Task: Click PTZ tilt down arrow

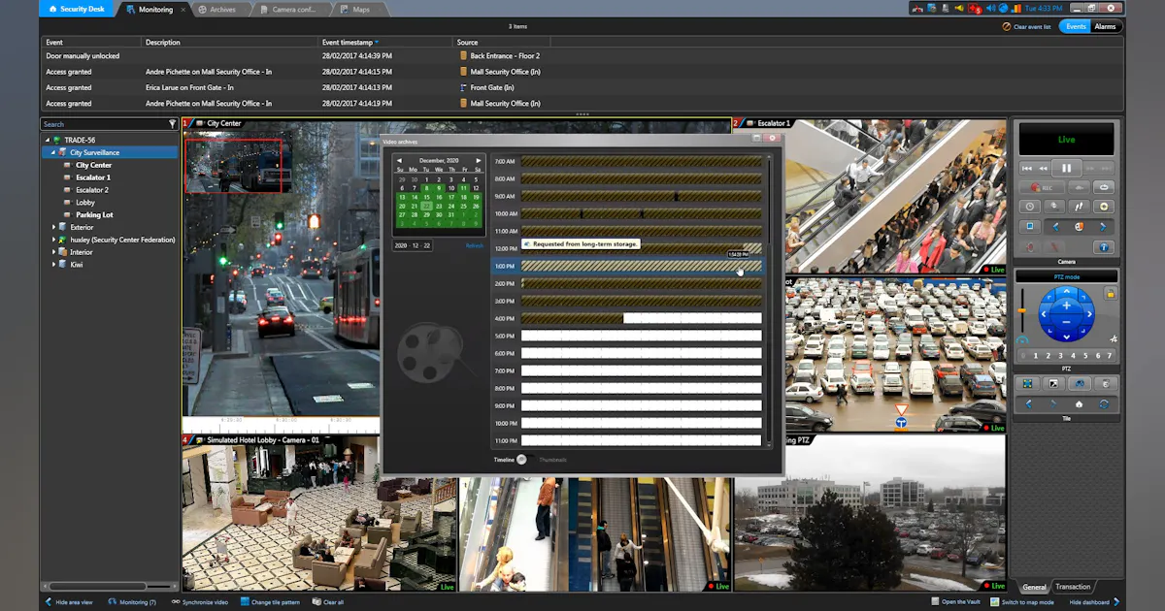Action: coord(1067,336)
